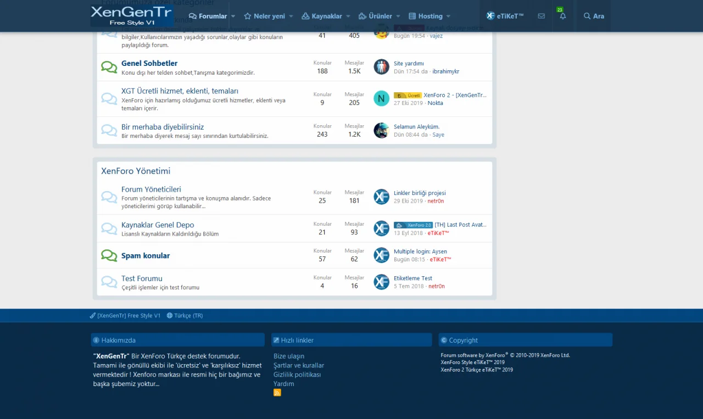View ibrahimykr's profile

coord(445,71)
